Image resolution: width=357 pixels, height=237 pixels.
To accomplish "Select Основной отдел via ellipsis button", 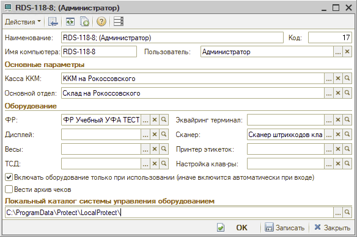I will coord(329,93).
